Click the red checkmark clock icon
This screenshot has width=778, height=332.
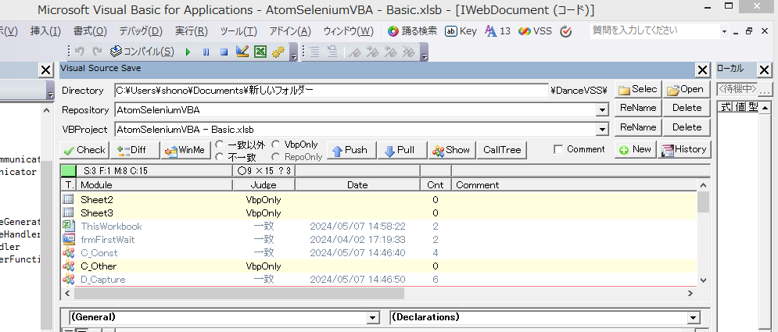point(565,31)
